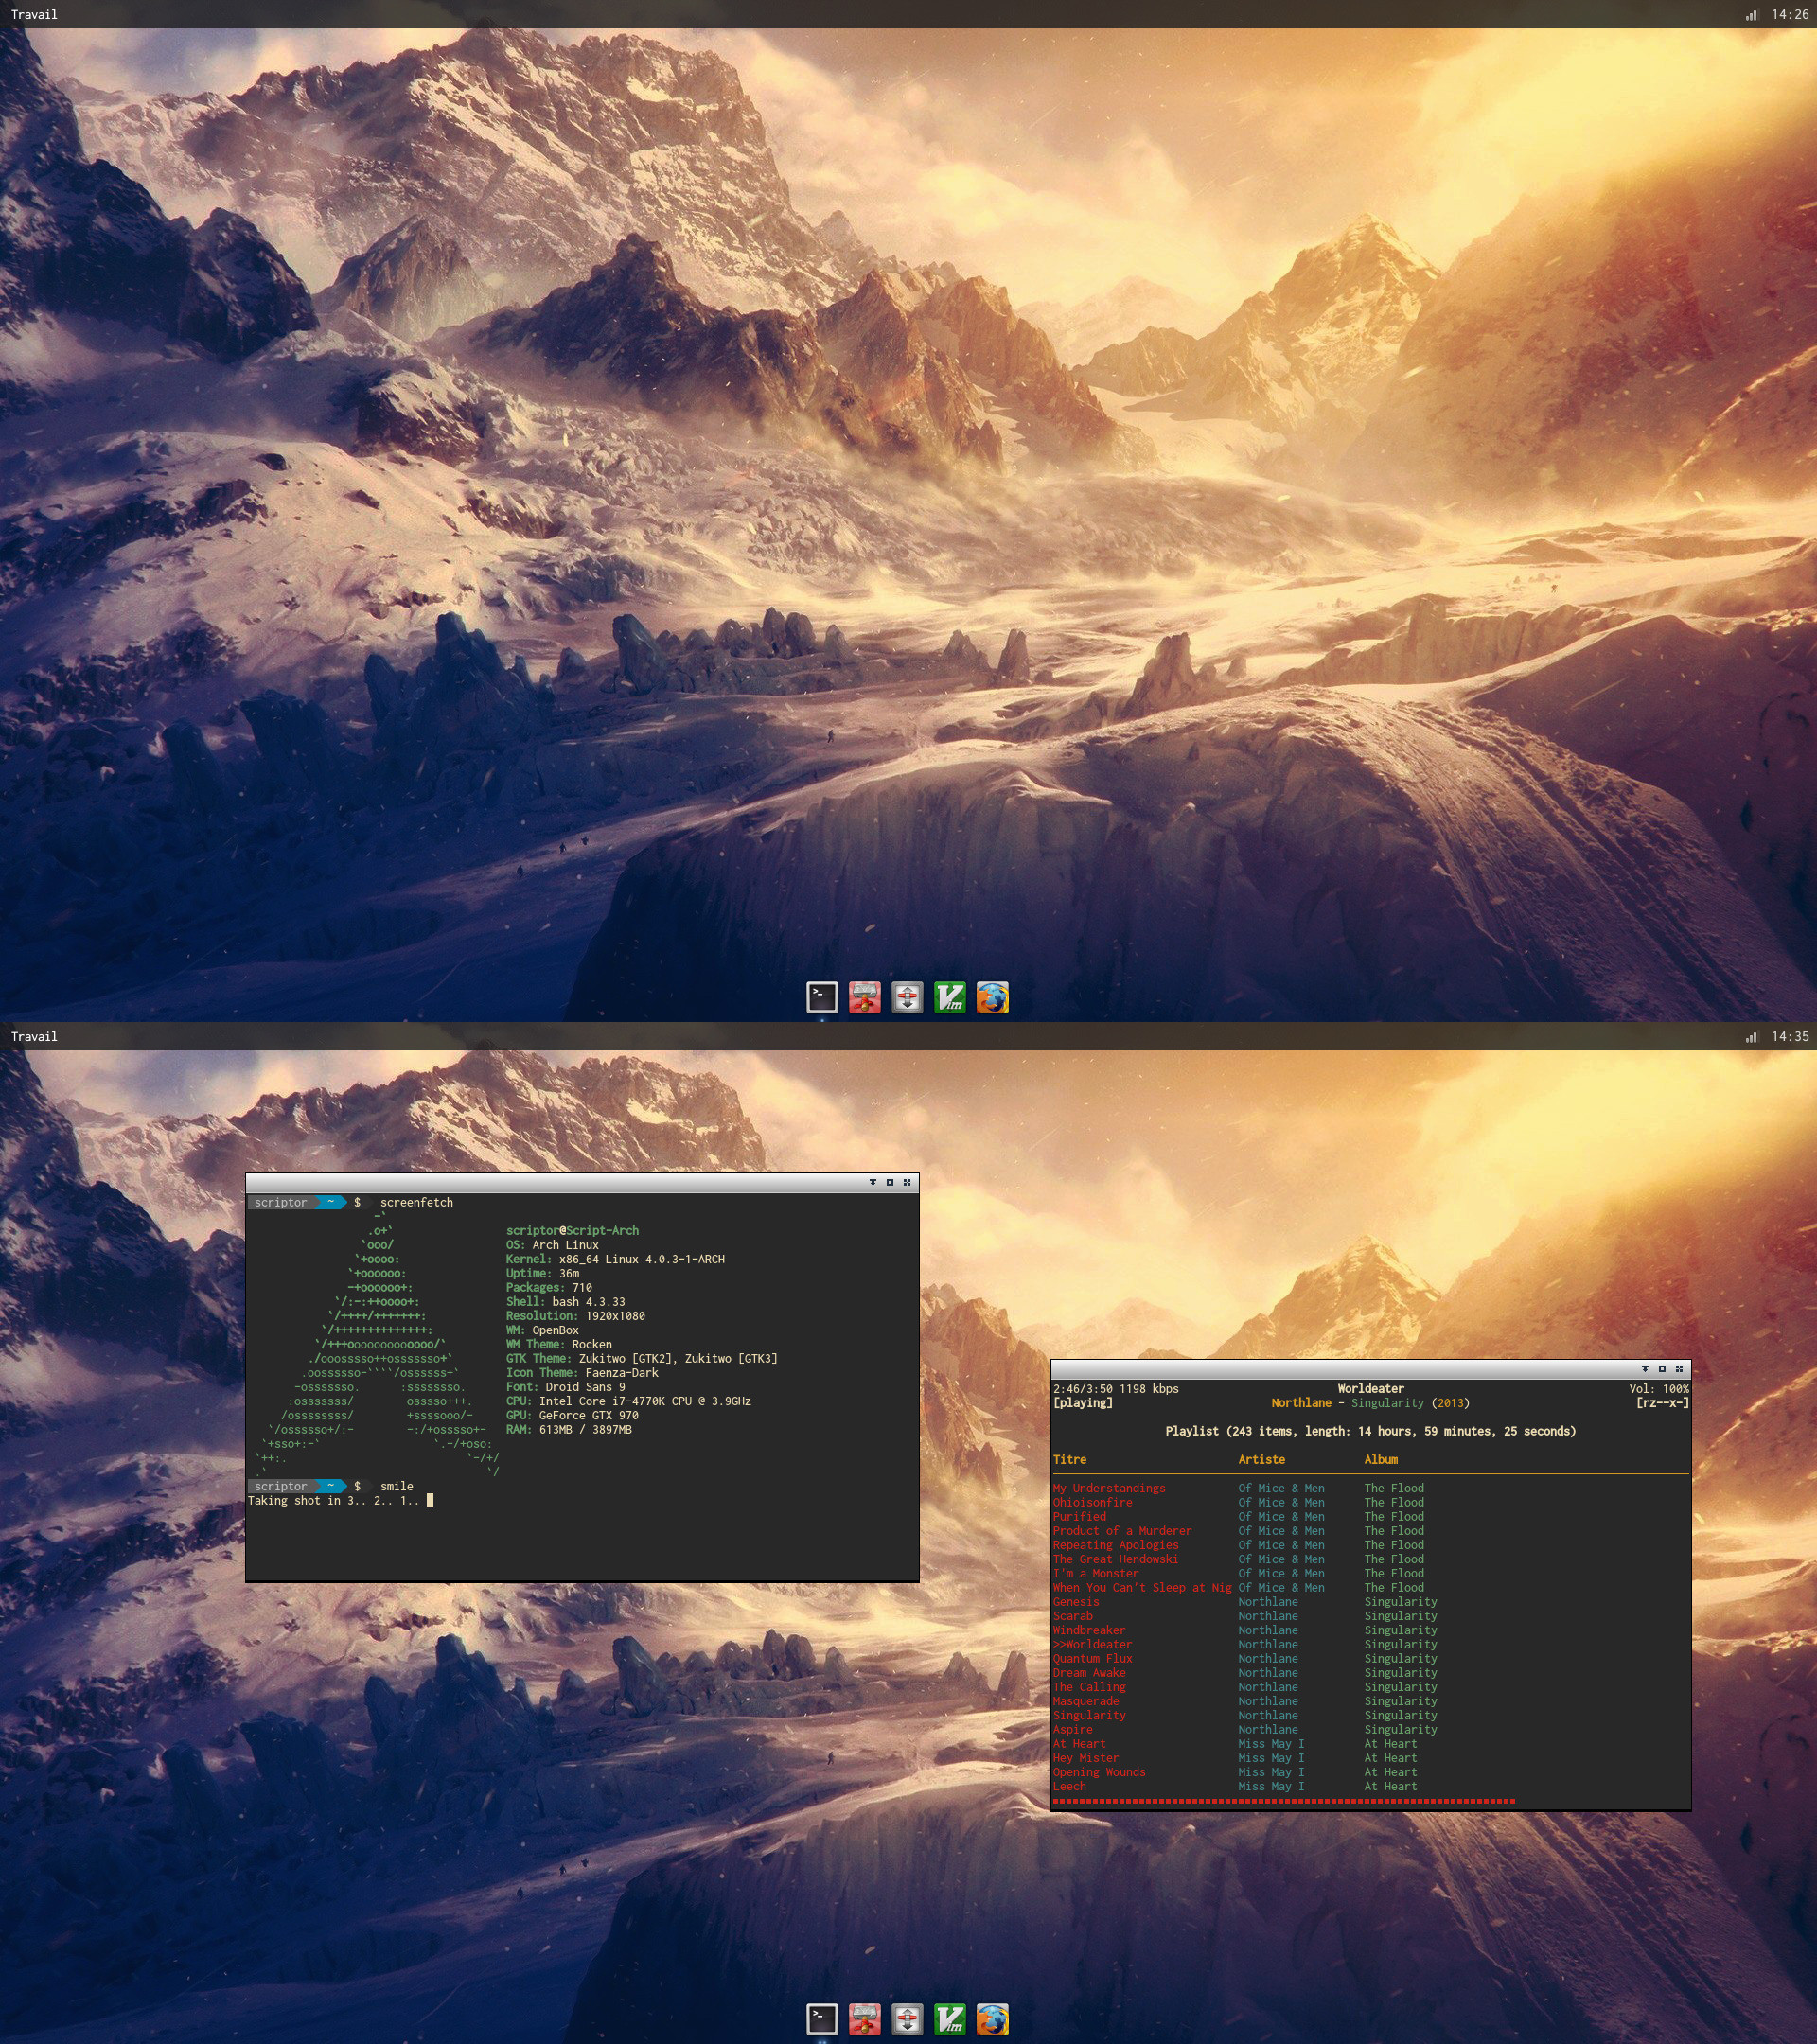
Task: Click the RAM: 613MB / 3897MB line
Action: (569, 1429)
